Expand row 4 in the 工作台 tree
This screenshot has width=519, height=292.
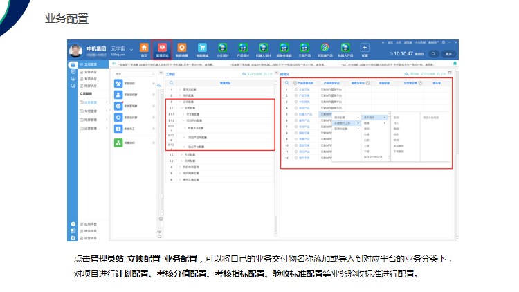click(x=180, y=167)
